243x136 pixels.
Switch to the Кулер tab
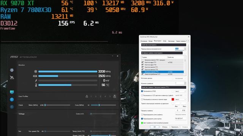tap(150, 41)
